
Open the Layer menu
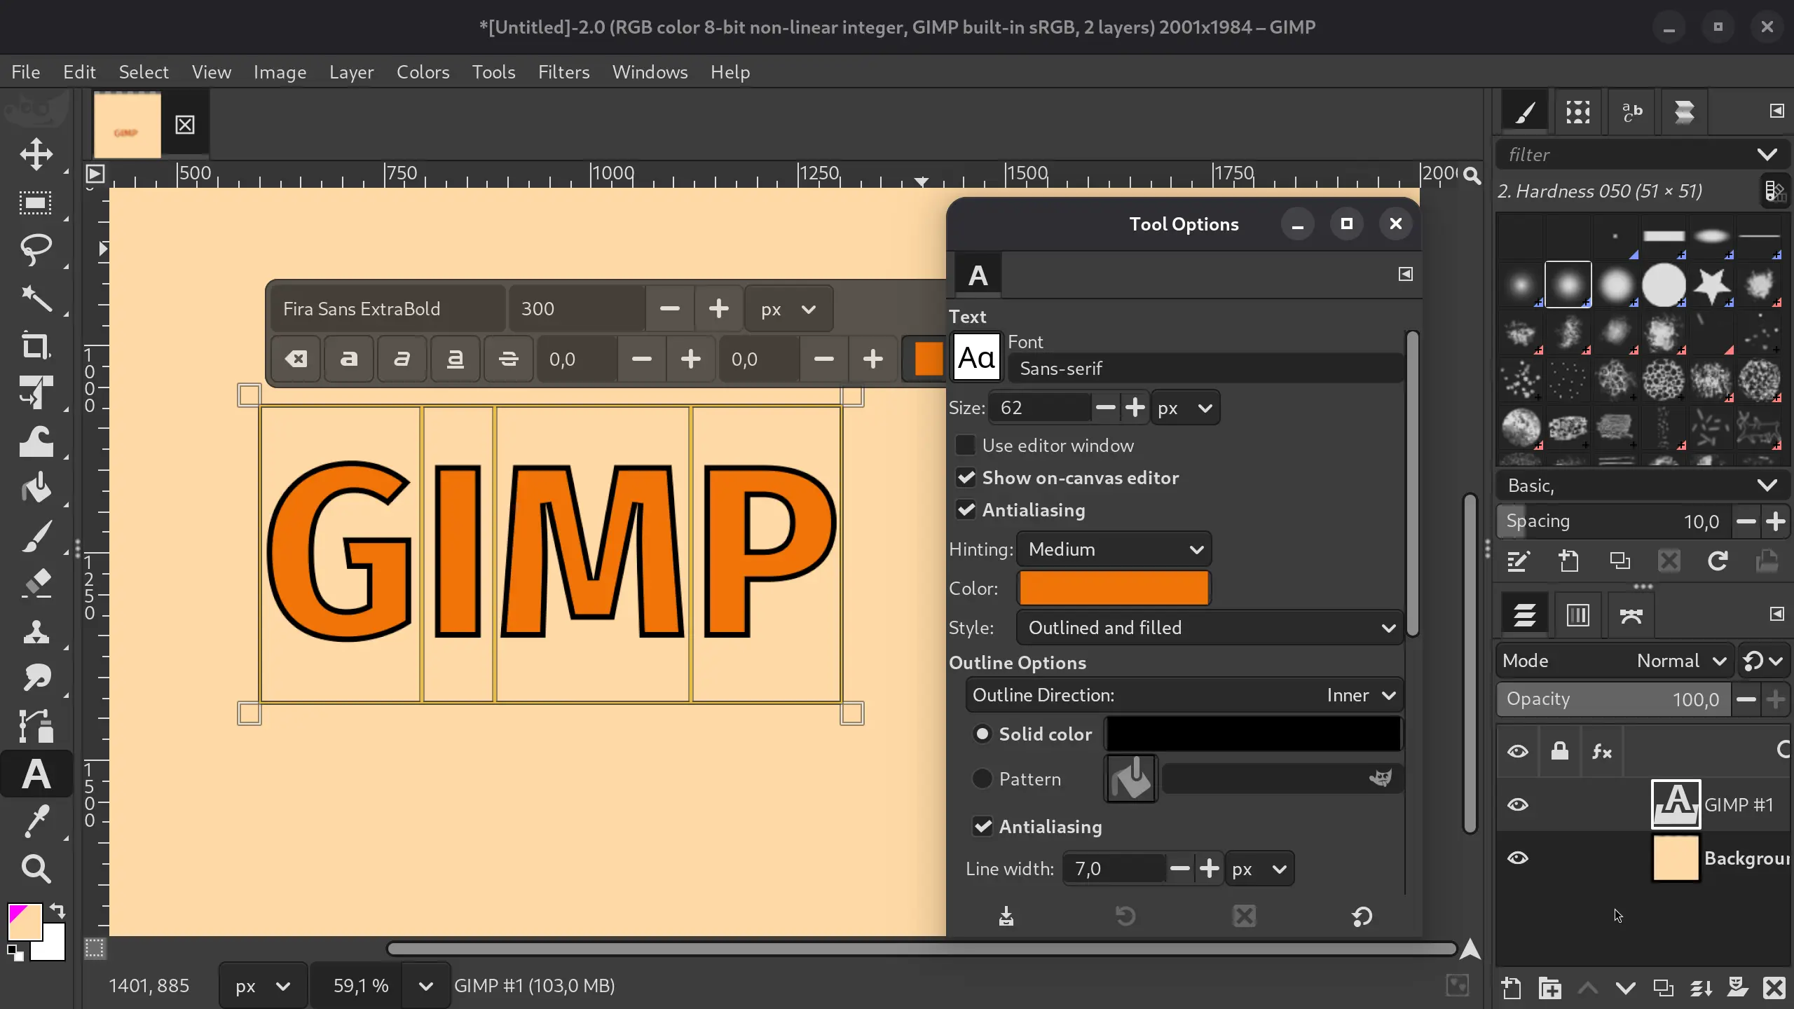[x=351, y=72]
